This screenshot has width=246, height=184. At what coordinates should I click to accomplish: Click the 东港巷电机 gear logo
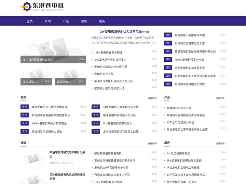tap(42, 6)
